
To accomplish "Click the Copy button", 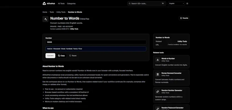I will 61,56.
